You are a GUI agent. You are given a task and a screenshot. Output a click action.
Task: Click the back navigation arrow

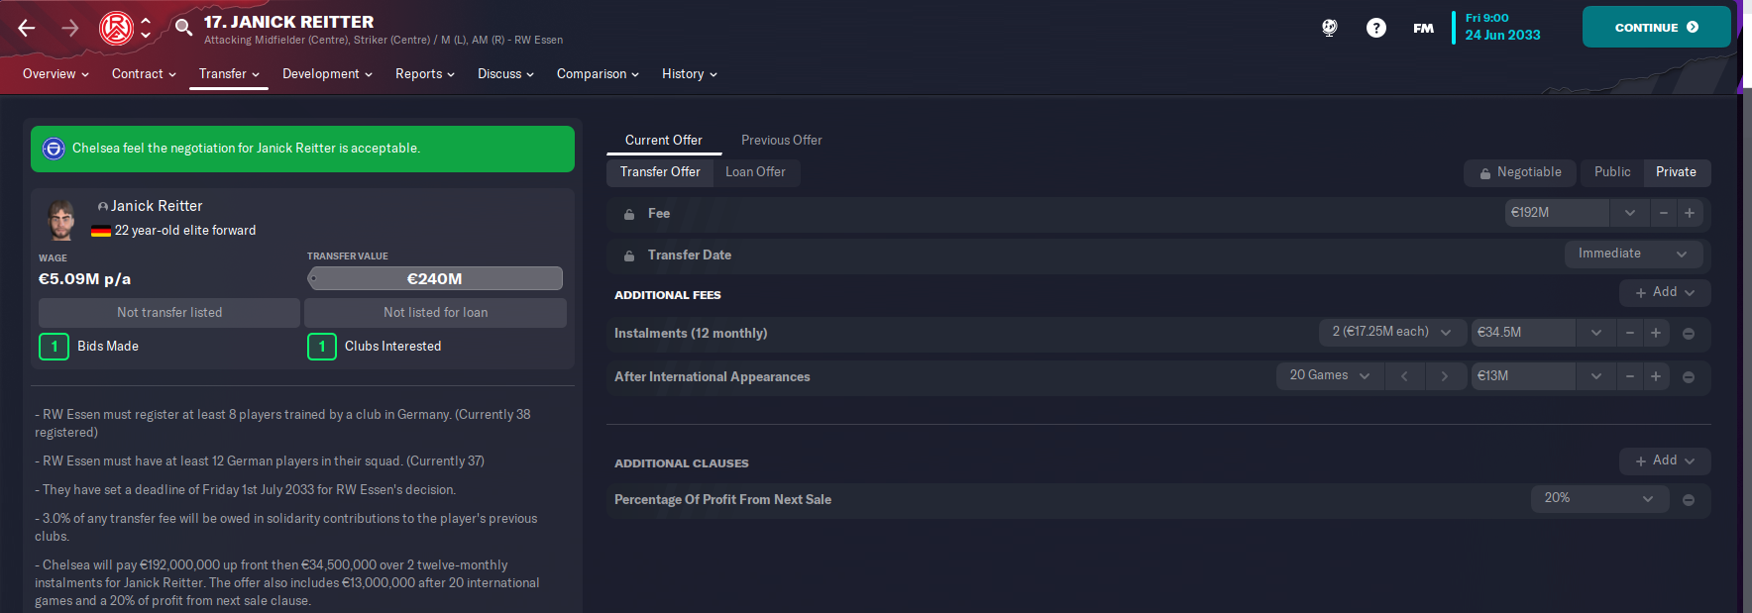point(27,28)
